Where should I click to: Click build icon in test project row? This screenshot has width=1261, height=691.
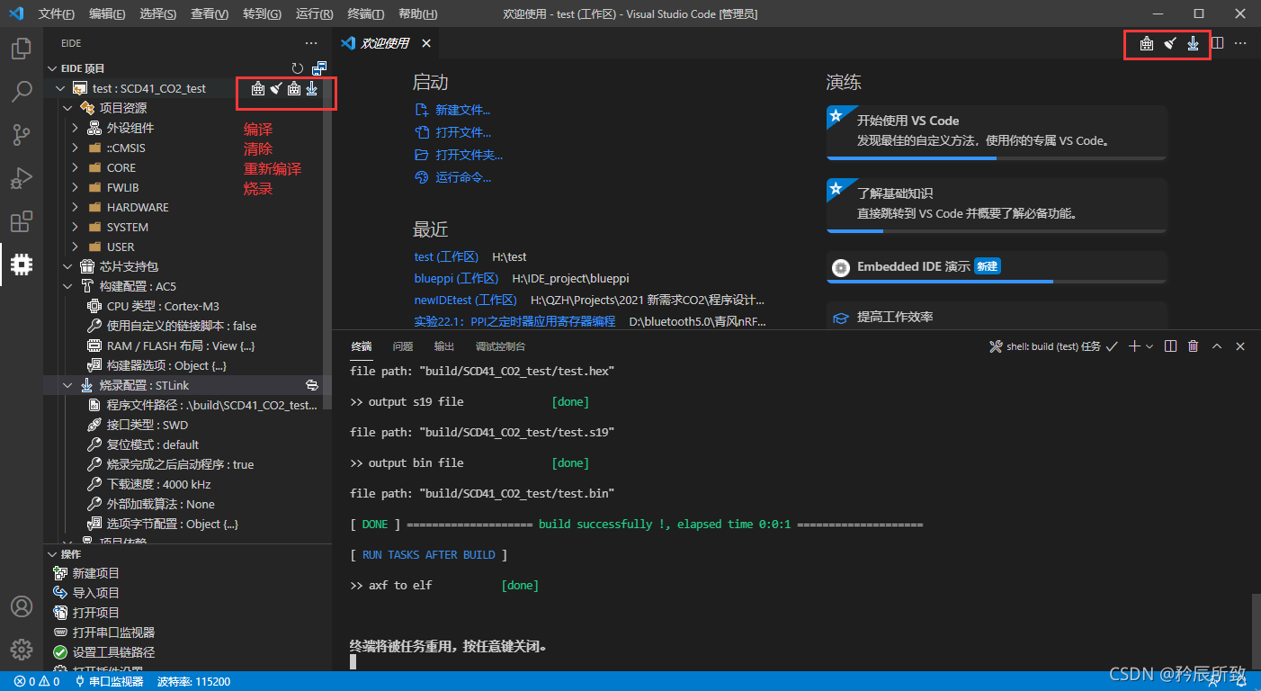point(258,88)
